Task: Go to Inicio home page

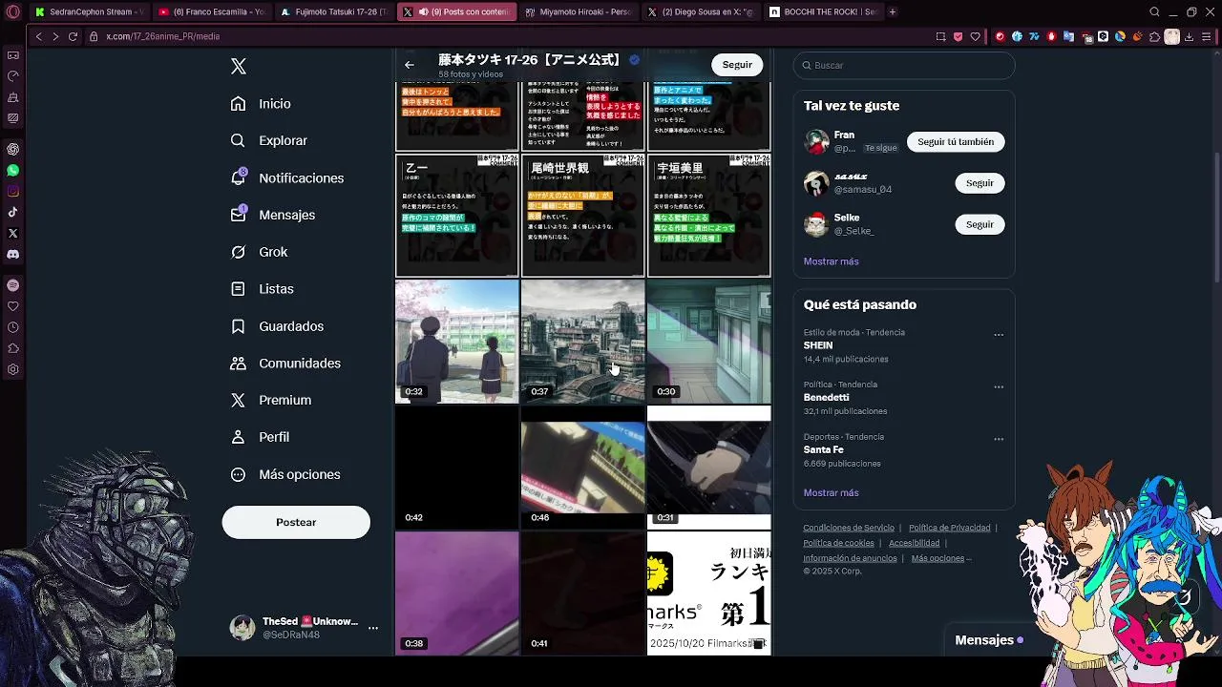Action: click(261, 104)
